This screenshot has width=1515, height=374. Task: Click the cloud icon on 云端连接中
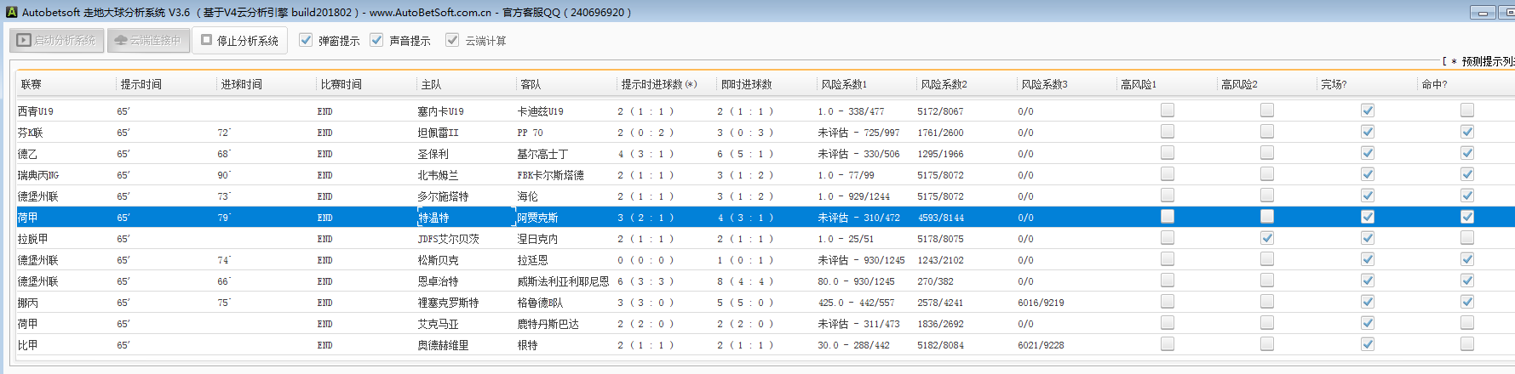(120, 40)
